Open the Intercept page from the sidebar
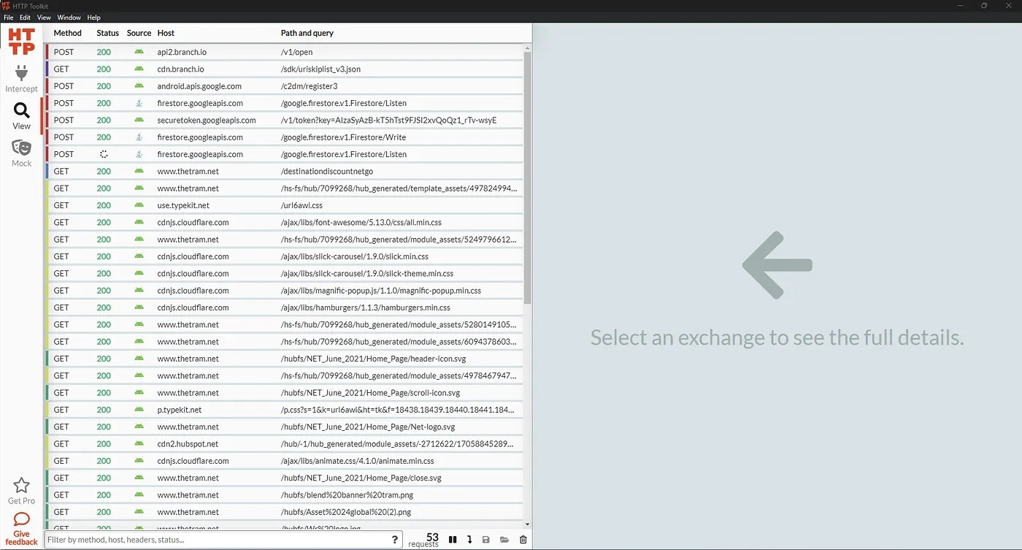The width and height of the screenshot is (1022, 550). tap(21, 79)
